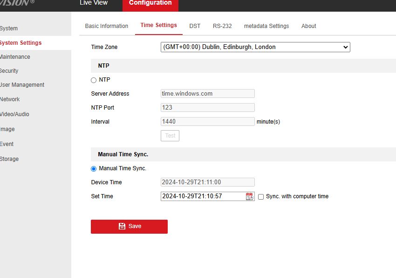
Task: Select the Manual Time Sync radio button
Action: click(93, 169)
